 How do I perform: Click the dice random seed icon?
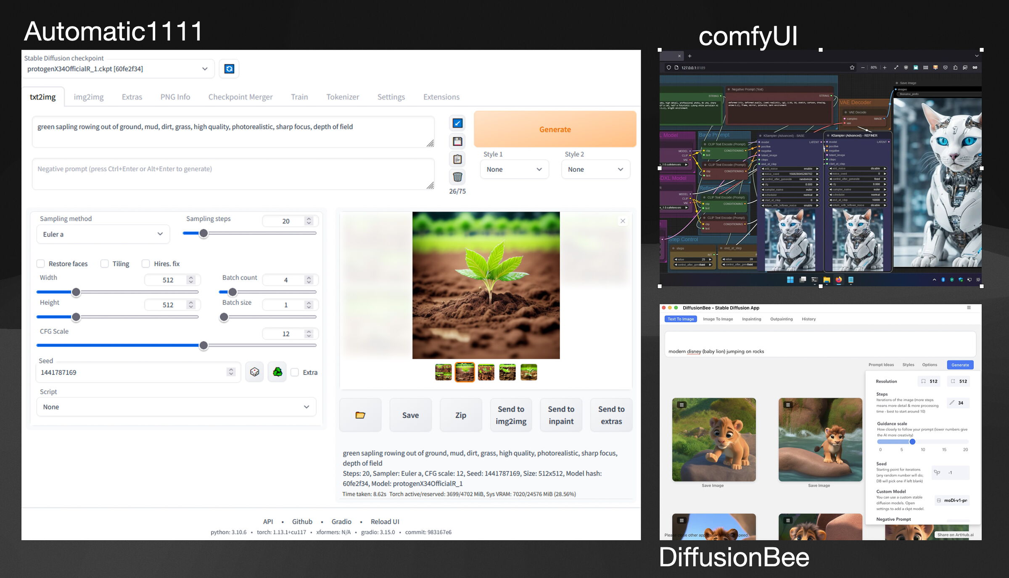tap(254, 372)
